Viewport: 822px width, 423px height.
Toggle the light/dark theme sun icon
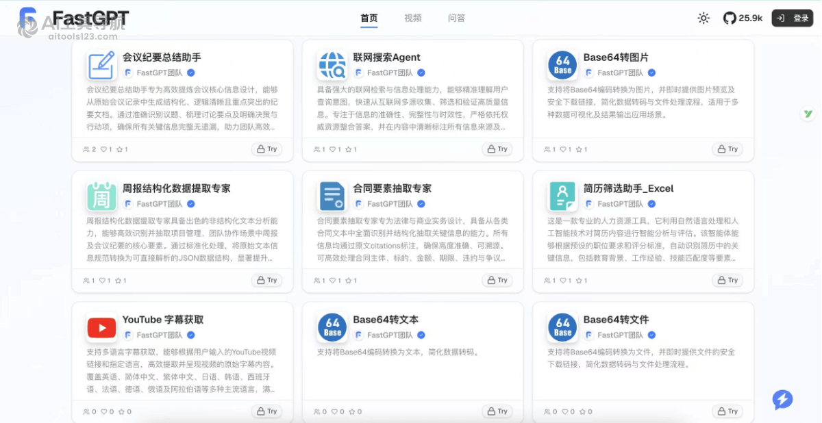[703, 18]
